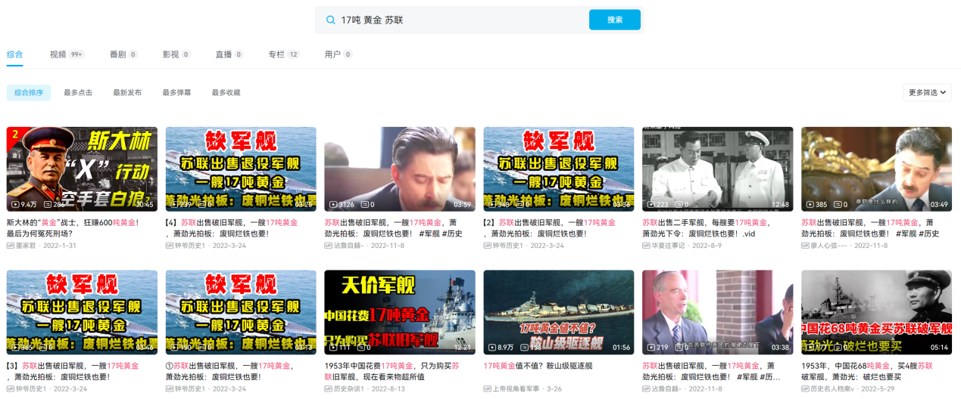
Task: Open the title 1953年，中国花68吨黄金
Action: point(869,371)
